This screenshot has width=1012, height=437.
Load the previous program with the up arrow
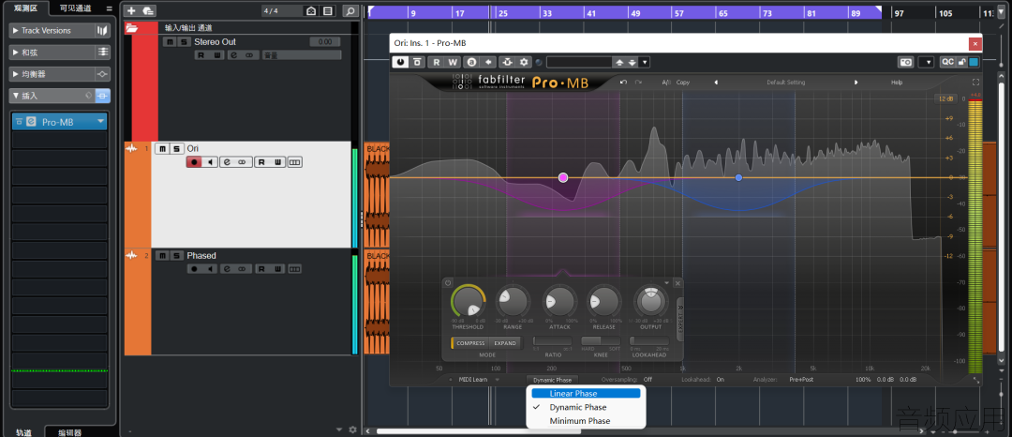(619, 62)
